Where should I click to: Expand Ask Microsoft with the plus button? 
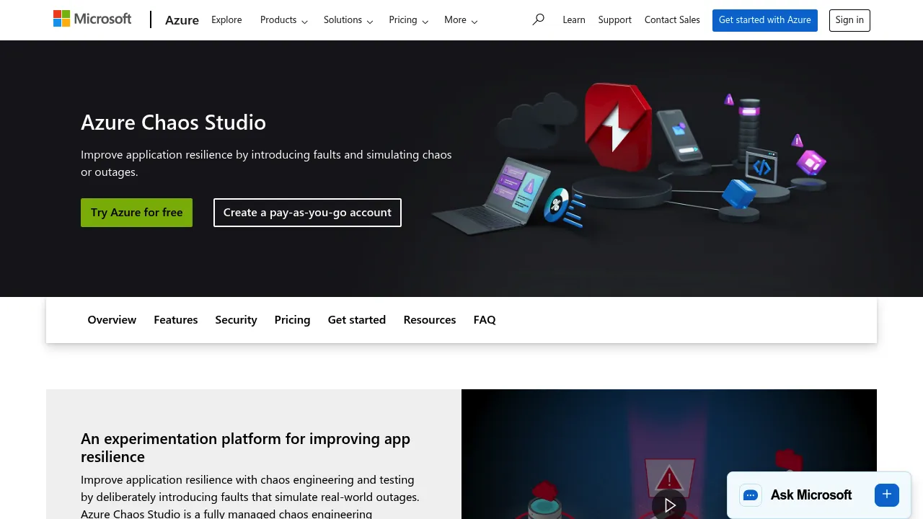point(887,494)
